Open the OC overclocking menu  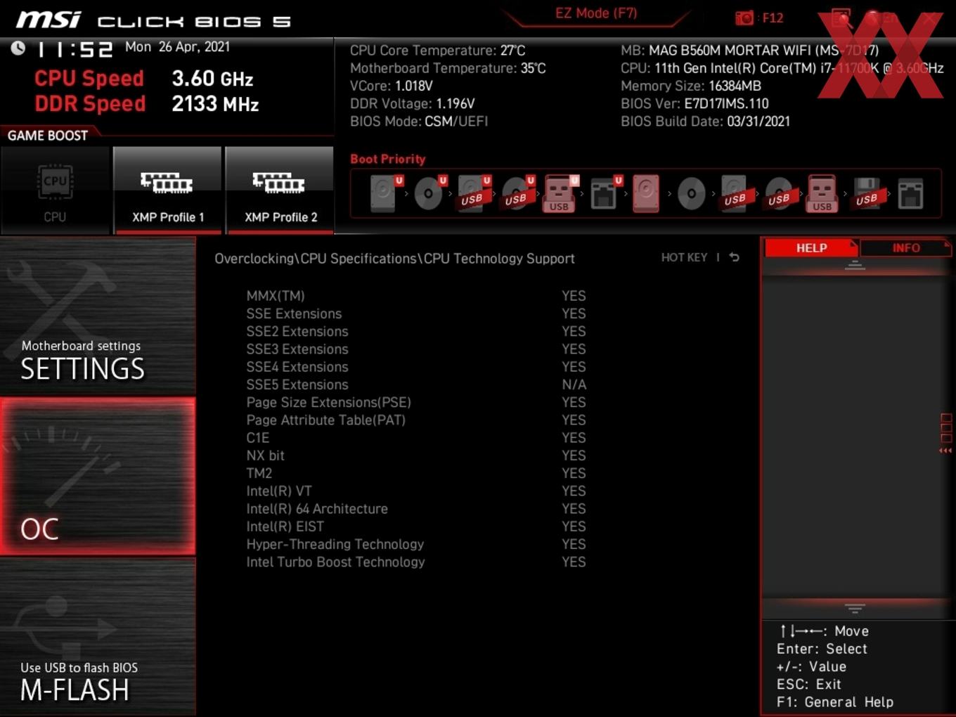98,477
